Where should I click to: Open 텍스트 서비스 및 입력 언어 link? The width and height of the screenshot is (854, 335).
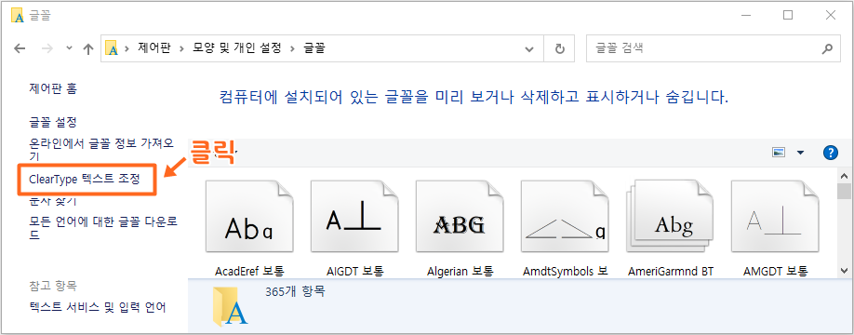[x=97, y=307]
